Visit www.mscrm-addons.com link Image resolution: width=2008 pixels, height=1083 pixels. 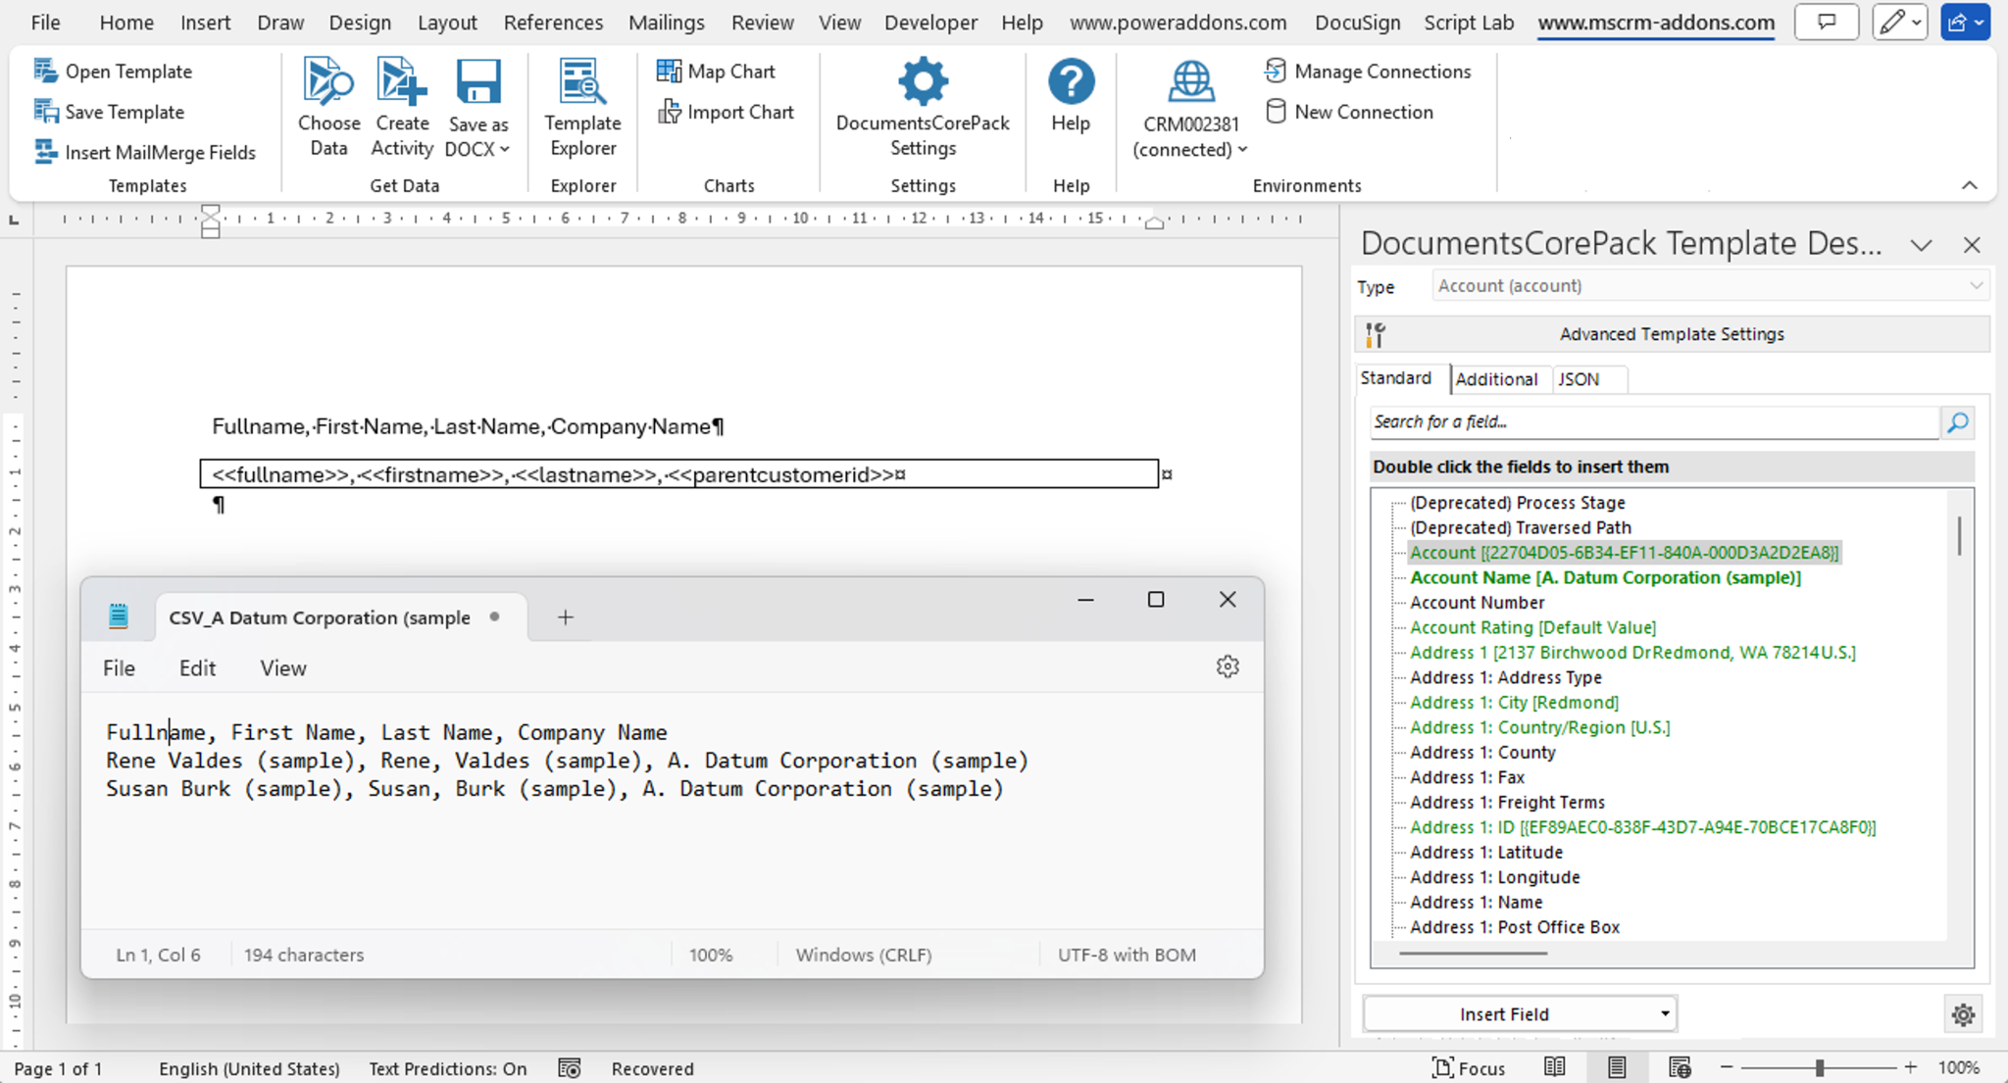[1653, 22]
